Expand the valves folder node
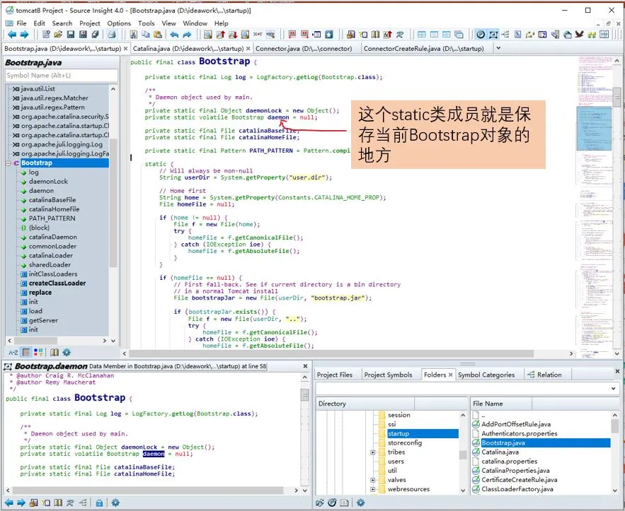The height and width of the screenshot is (511, 625). pos(373,480)
